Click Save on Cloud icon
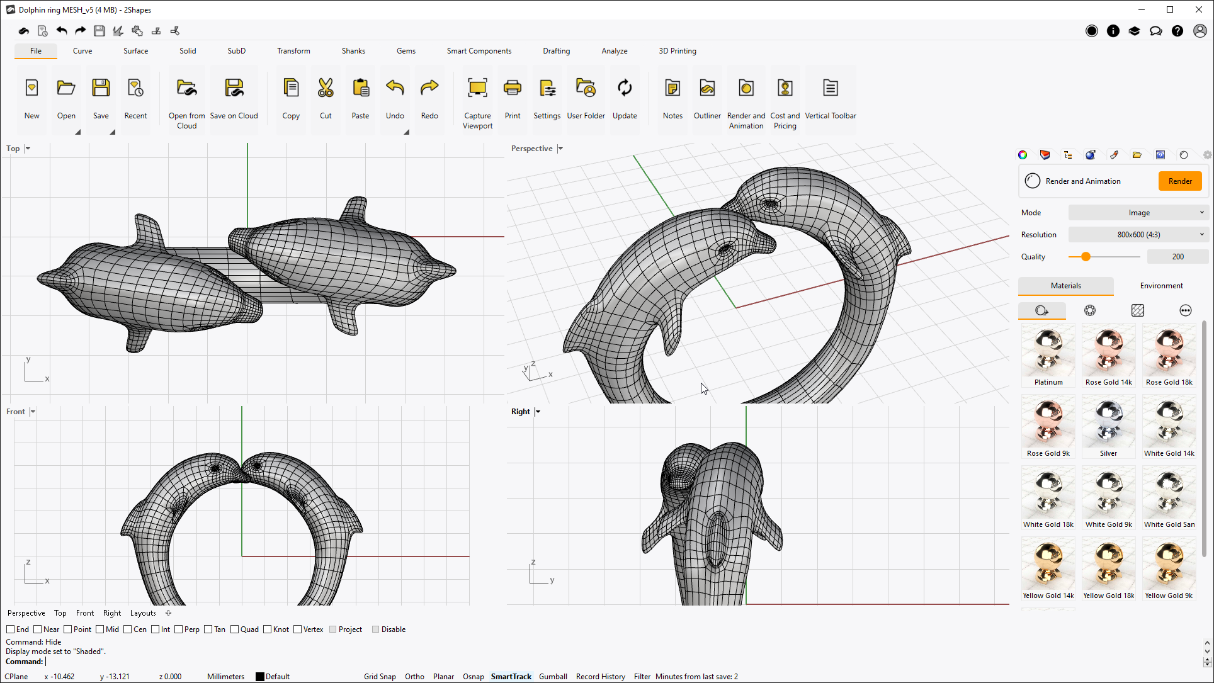The height and width of the screenshot is (683, 1214). tap(234, 88)
